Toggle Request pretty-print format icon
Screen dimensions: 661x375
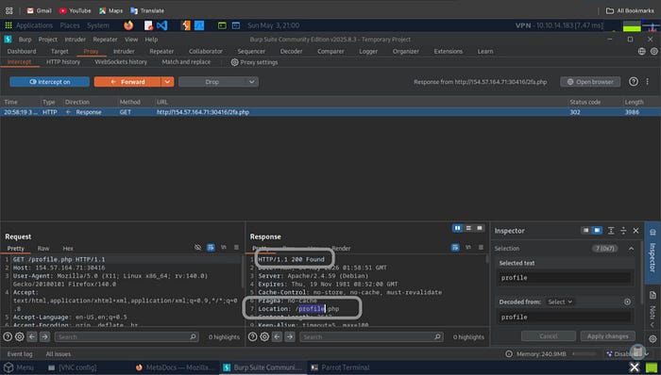pos(211,247)
